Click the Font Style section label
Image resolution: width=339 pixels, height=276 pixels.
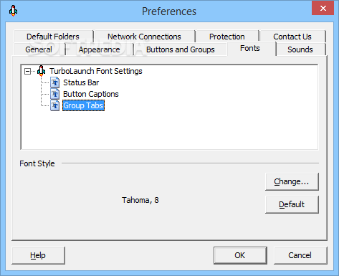pyautogui.click(x=37, y=163)
